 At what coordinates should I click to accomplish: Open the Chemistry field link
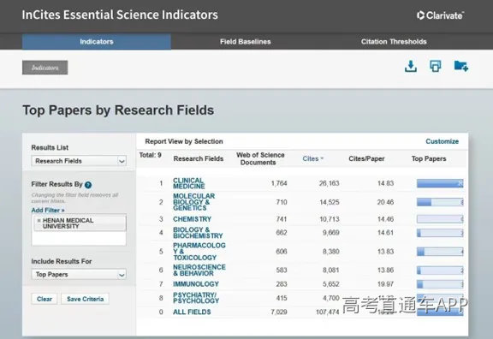click(192, 219)
